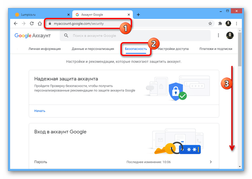Click the Chrome profile avatar in toolbar
This screenshot has width=252, height=179.
(228, 23)
